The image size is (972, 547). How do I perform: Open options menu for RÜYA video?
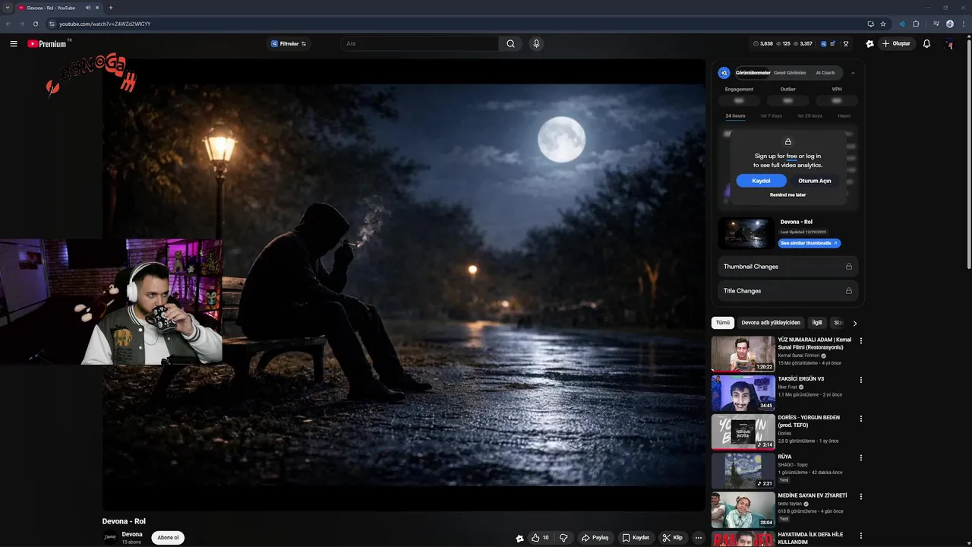pyautogui.click(x=860, y=457)
